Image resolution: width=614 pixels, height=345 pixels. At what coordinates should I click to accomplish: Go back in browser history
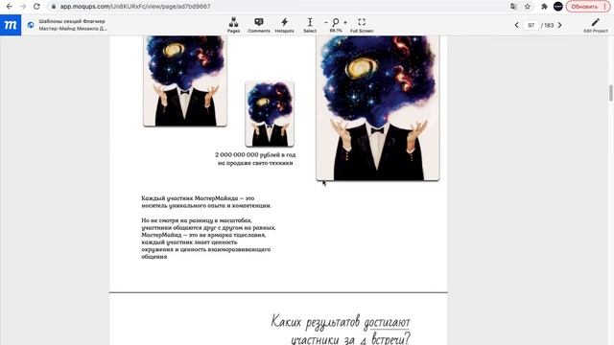point(9,7)
